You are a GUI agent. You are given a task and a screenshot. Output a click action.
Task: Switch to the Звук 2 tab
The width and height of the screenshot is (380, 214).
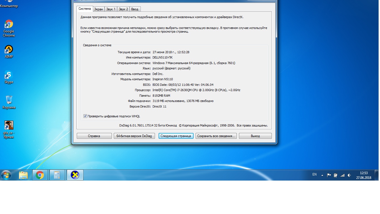(124, 9)
